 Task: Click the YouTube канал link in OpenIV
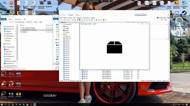(162, 18)
